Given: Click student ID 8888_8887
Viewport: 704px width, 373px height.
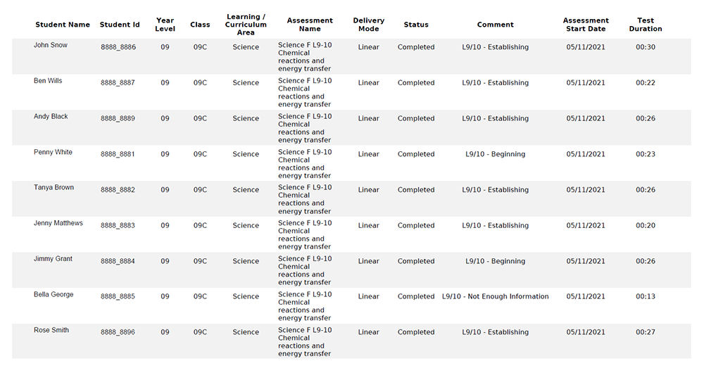Looking at the screenshot, I should [x=118, y=83].
